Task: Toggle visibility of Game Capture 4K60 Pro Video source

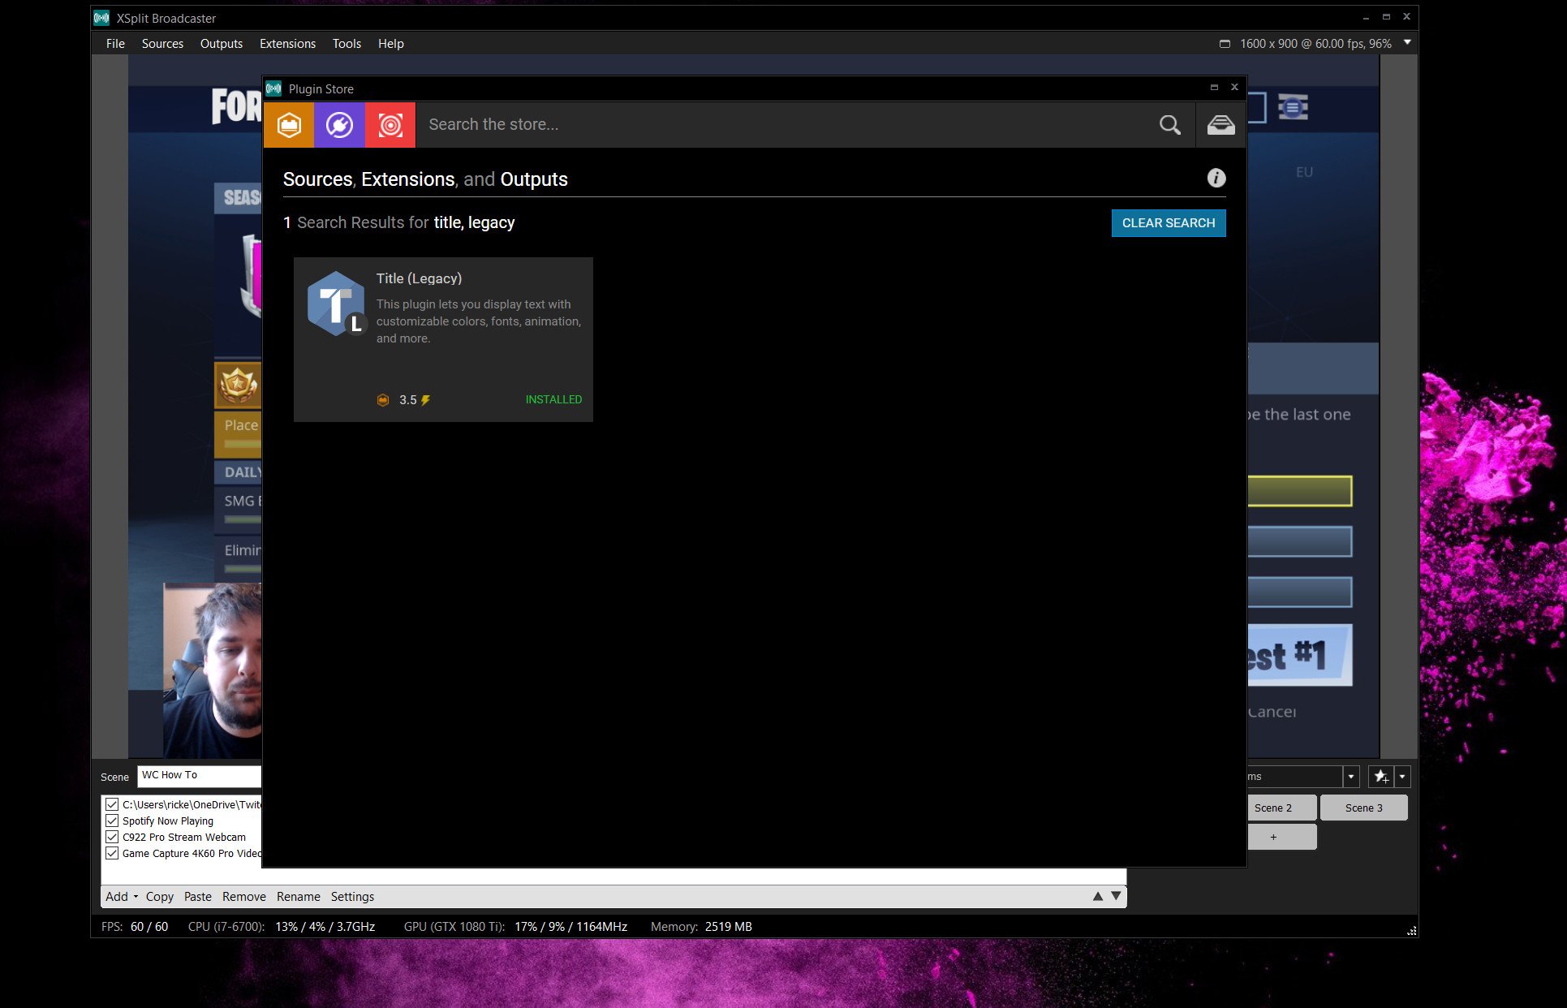Action: [111, 852]
